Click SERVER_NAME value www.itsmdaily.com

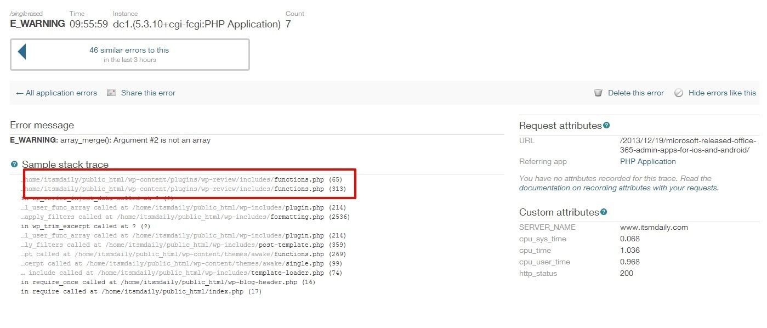[654, 227]
